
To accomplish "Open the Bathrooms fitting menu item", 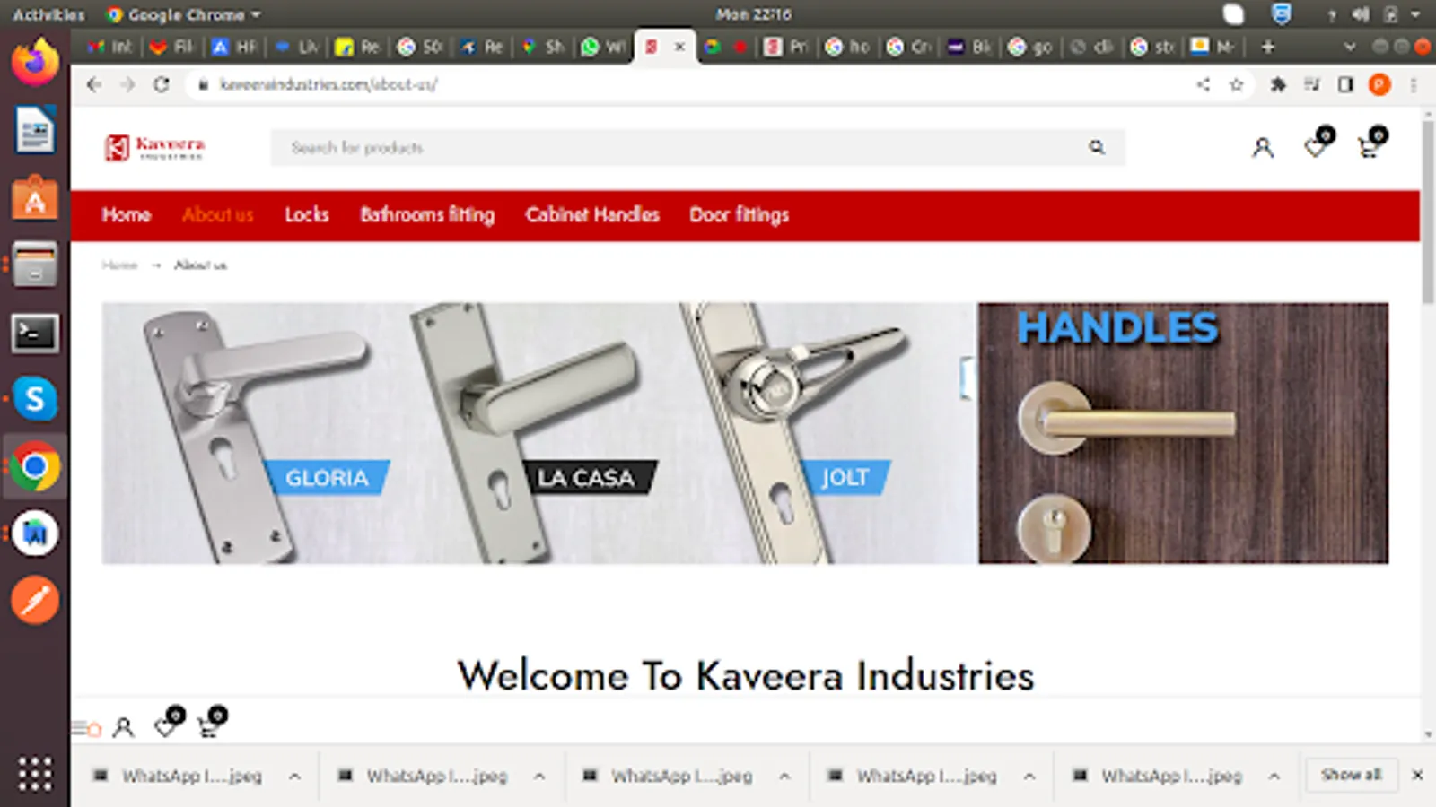I will 427,215.
